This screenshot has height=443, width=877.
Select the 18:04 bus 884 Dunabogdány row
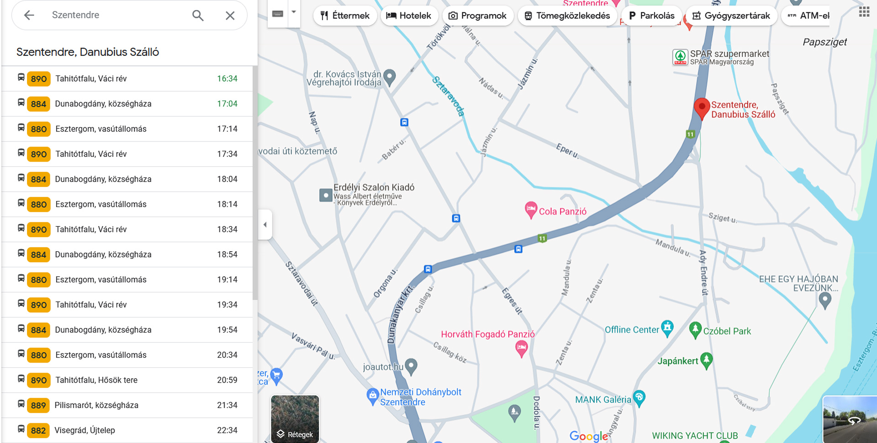(x=127, y=179)
